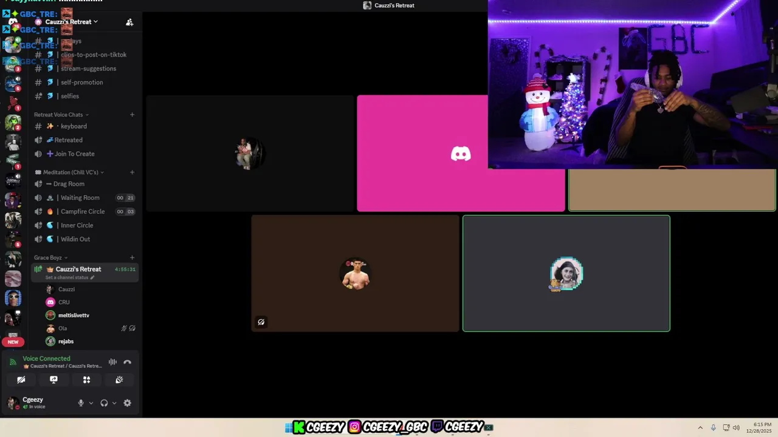Open Windows Start button in taskbar
This screenshot has height=437, width=778.
coord(288,427)
